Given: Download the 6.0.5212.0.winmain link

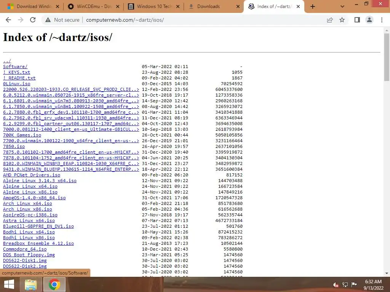Looking at the screenshot, I should pos(71,95).
